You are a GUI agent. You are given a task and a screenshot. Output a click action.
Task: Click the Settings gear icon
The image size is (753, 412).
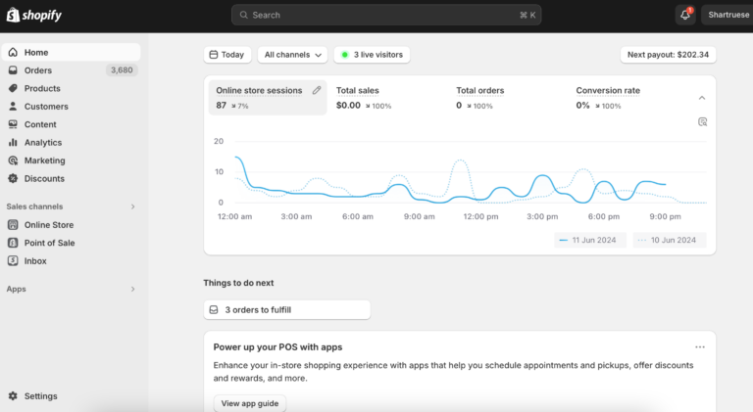[x=13, y=396]
